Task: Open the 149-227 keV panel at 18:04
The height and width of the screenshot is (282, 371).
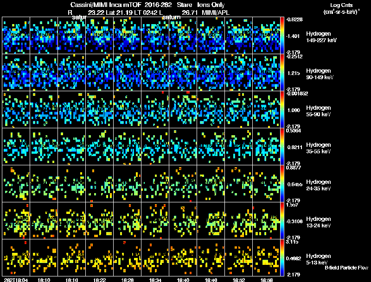Action: [16, 36]
